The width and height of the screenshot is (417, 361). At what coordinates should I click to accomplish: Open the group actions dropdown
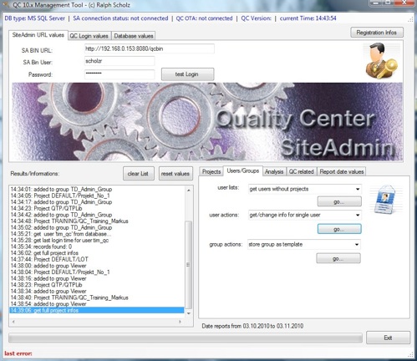(x=304, y=245)
